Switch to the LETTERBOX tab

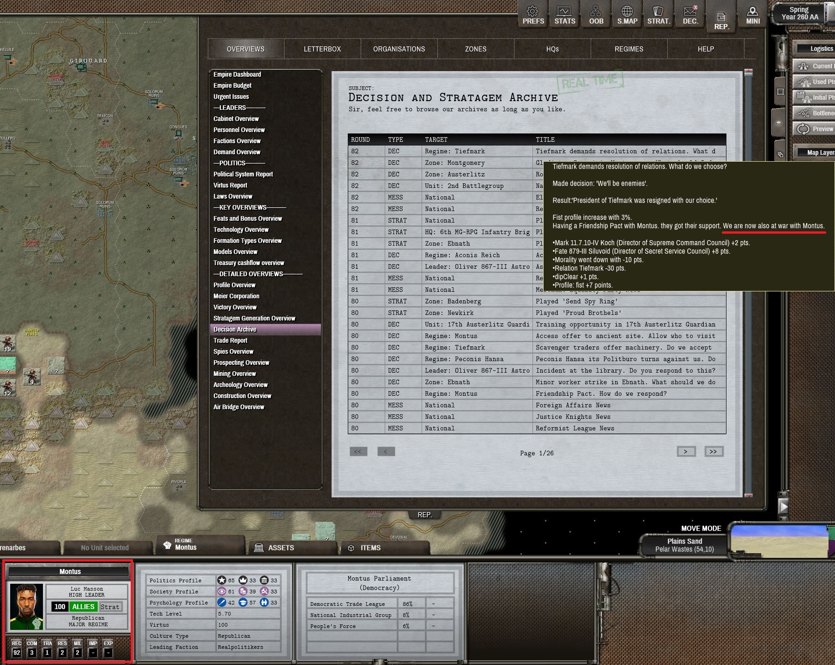322,49
